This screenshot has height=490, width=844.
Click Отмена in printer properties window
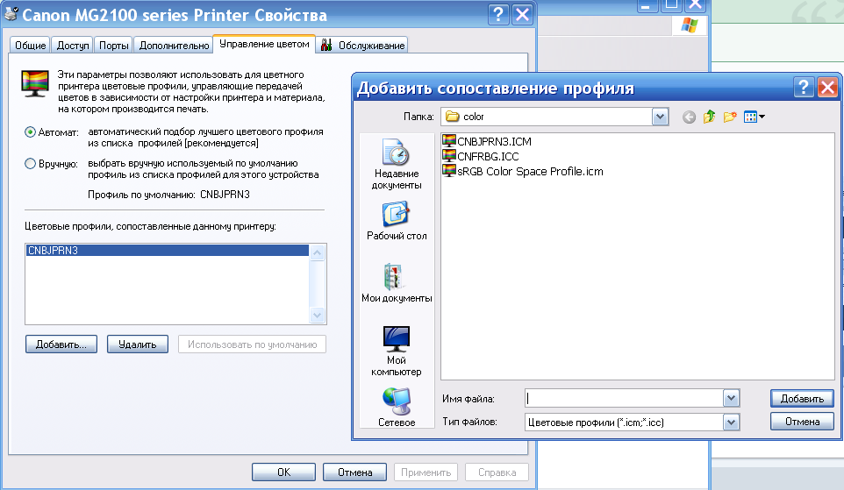[x=354, y=472]
